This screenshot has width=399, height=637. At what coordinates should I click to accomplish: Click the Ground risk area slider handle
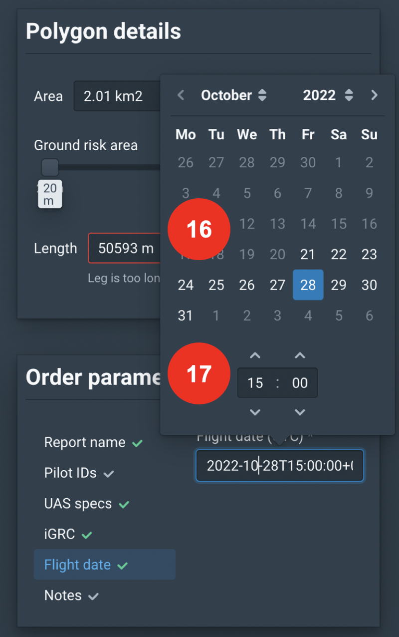pyautogui.click(x=50, y=167)
